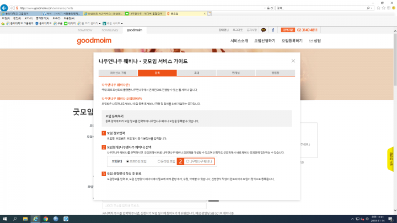Go back with the browser back arrow
397x223 pixels.
tap(4, 8)
